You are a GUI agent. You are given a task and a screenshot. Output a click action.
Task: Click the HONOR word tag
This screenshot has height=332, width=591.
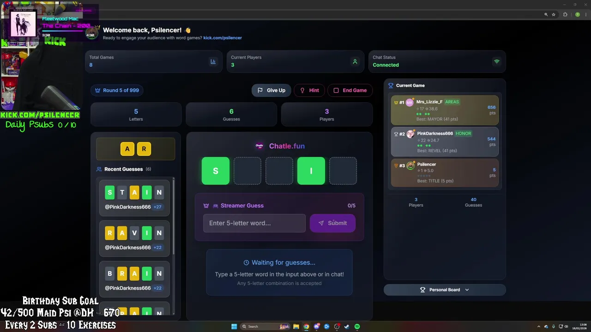[463, 133]
